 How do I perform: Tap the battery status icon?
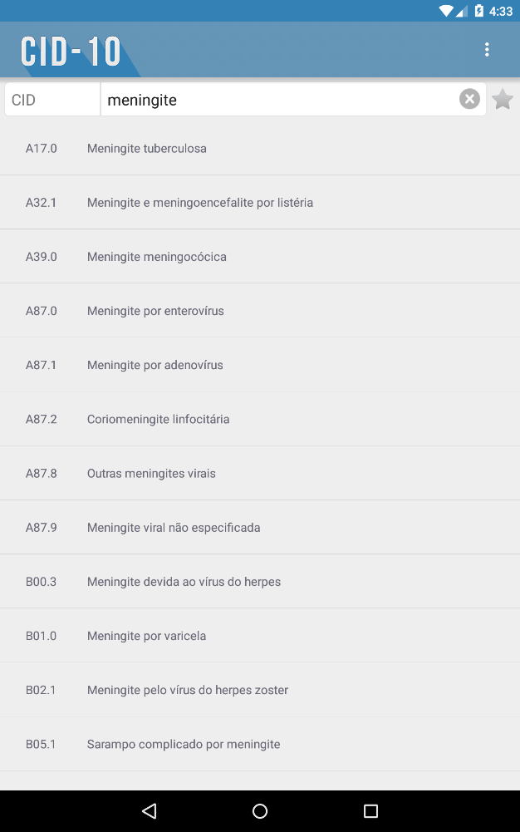pyautogui.click(x=479, y=11)
